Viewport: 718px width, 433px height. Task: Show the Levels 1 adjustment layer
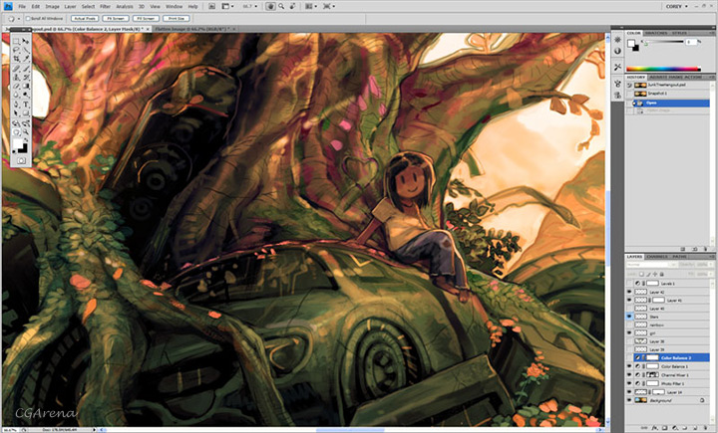coord(629,284)
